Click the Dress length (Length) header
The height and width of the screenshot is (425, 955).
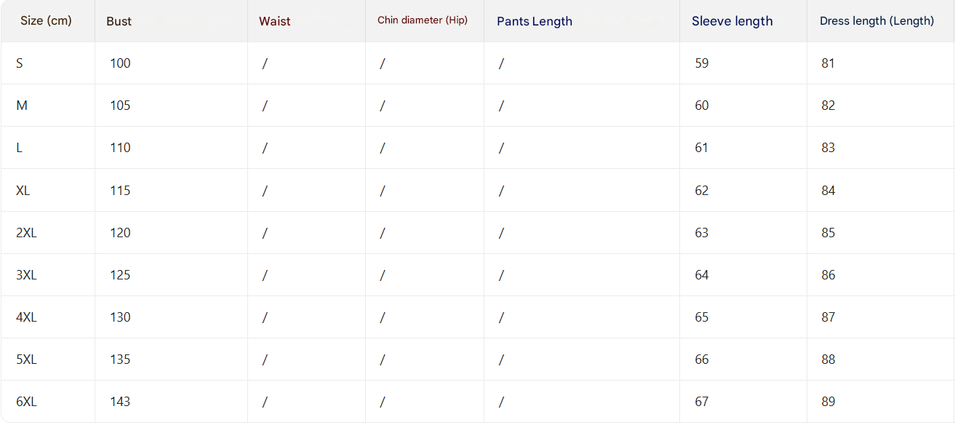tap(876, 21)
